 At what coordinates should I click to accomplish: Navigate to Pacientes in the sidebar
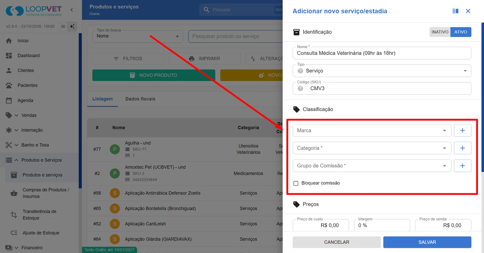[x=28, y=85]
